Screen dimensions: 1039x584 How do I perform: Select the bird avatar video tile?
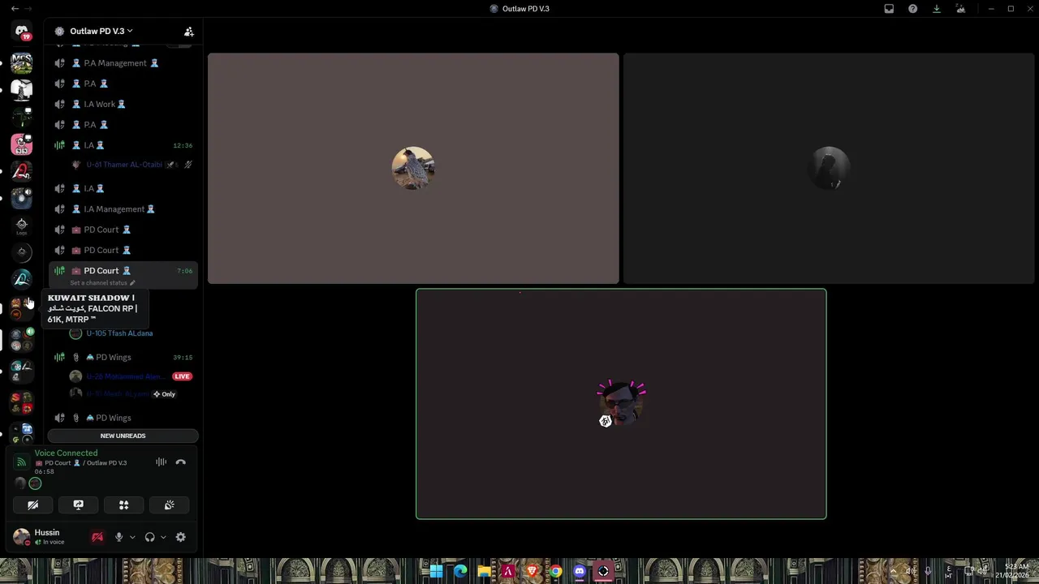click(413, 169)
